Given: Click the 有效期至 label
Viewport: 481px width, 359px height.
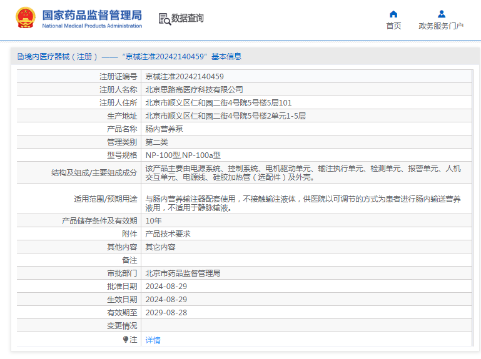Looking at the screenshot, I should pyautogui.click(x=122, y=313).
